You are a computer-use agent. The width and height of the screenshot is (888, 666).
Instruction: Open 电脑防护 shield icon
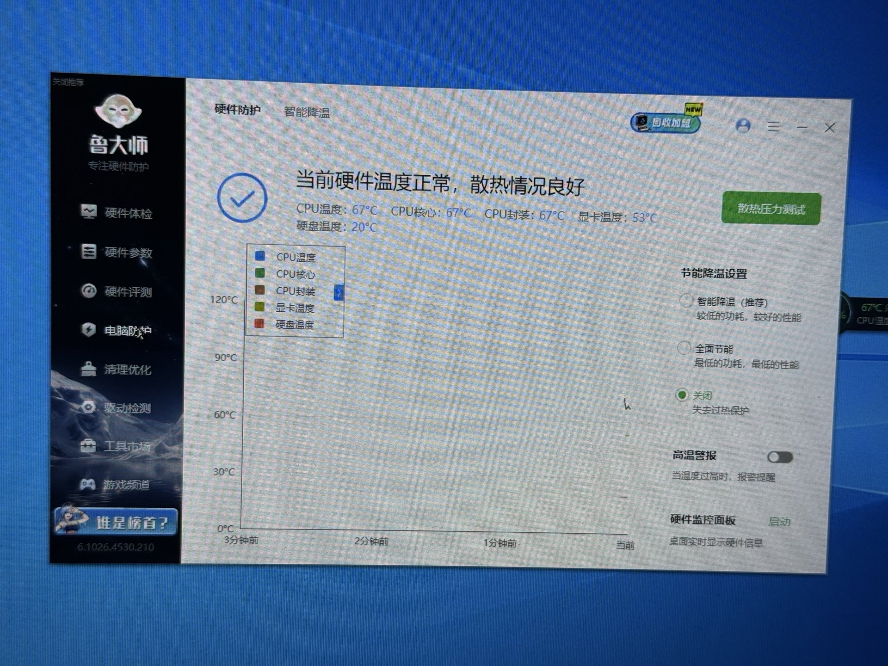click(x=89, y=329)
